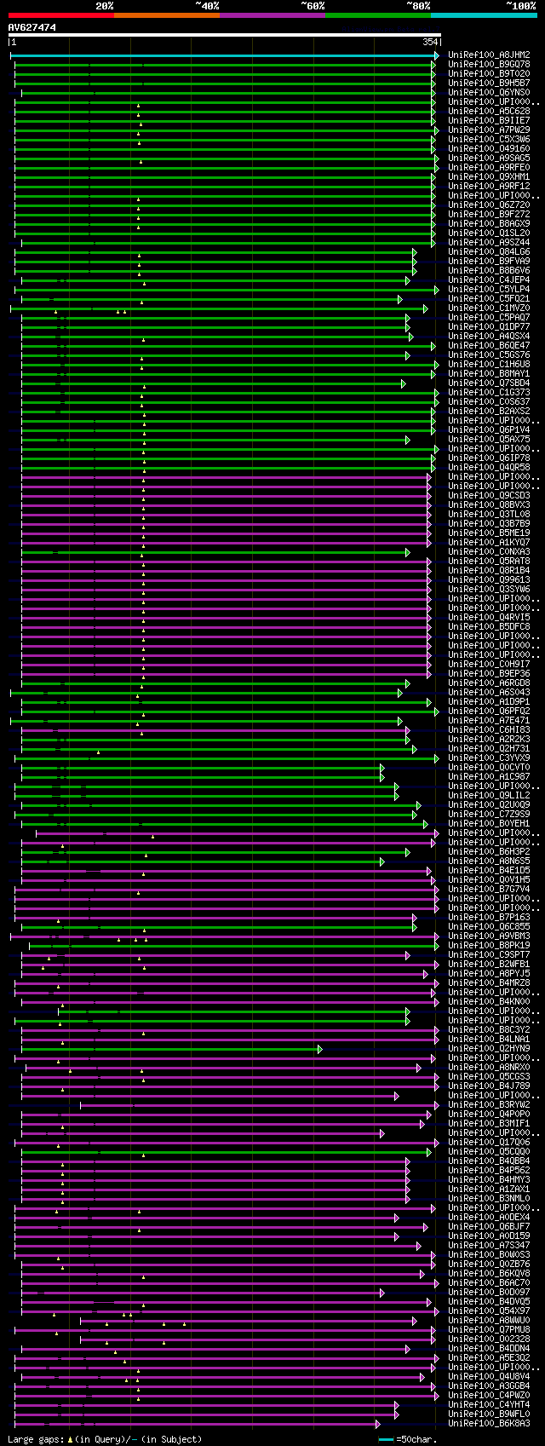545x1446 pixels.
Task: Select hit UniRef100_B7G7V4
Action: [489, 890]
